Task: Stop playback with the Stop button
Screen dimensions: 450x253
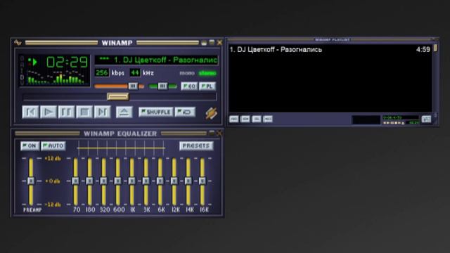Action: tap(84, 112)
